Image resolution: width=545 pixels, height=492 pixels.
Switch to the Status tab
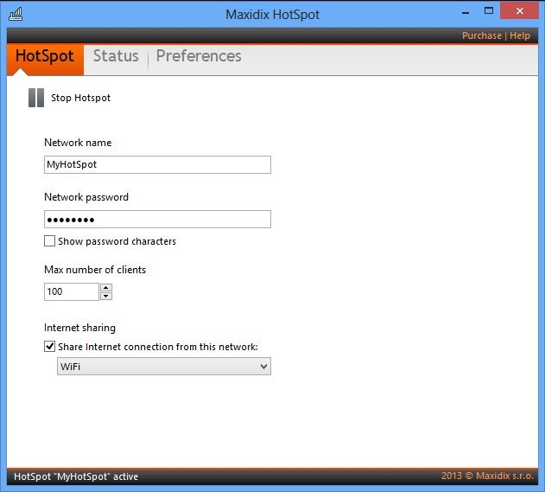click(116, 56)
